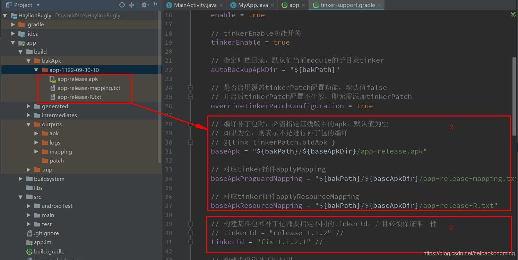Toggle code fold marker at line 39
518x260 pixels.
190,224
